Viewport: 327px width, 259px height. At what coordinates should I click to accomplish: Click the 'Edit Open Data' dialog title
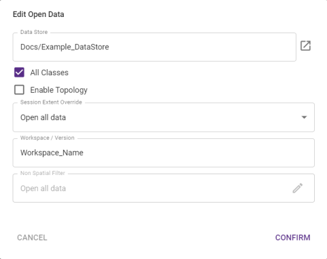click(38, 14)
